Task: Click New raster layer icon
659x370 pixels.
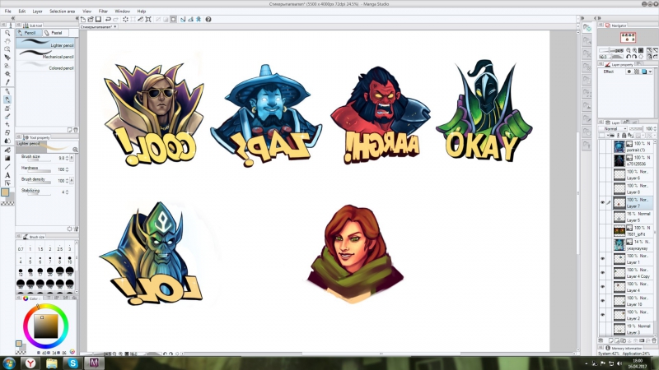Action: pyautogui.click(x=611, y=340)
